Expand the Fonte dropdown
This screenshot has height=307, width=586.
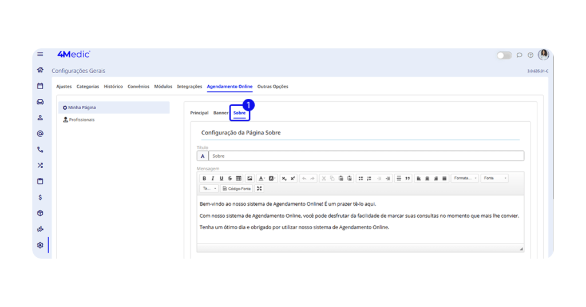pos(494,178)
